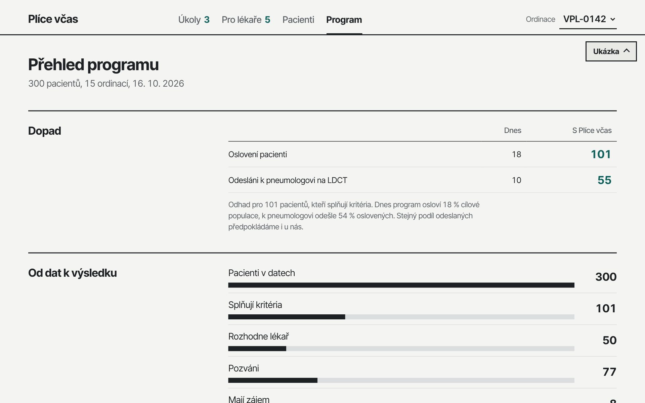
Task: Click the Od dat k výsledku heading
Action: [73, 273]
